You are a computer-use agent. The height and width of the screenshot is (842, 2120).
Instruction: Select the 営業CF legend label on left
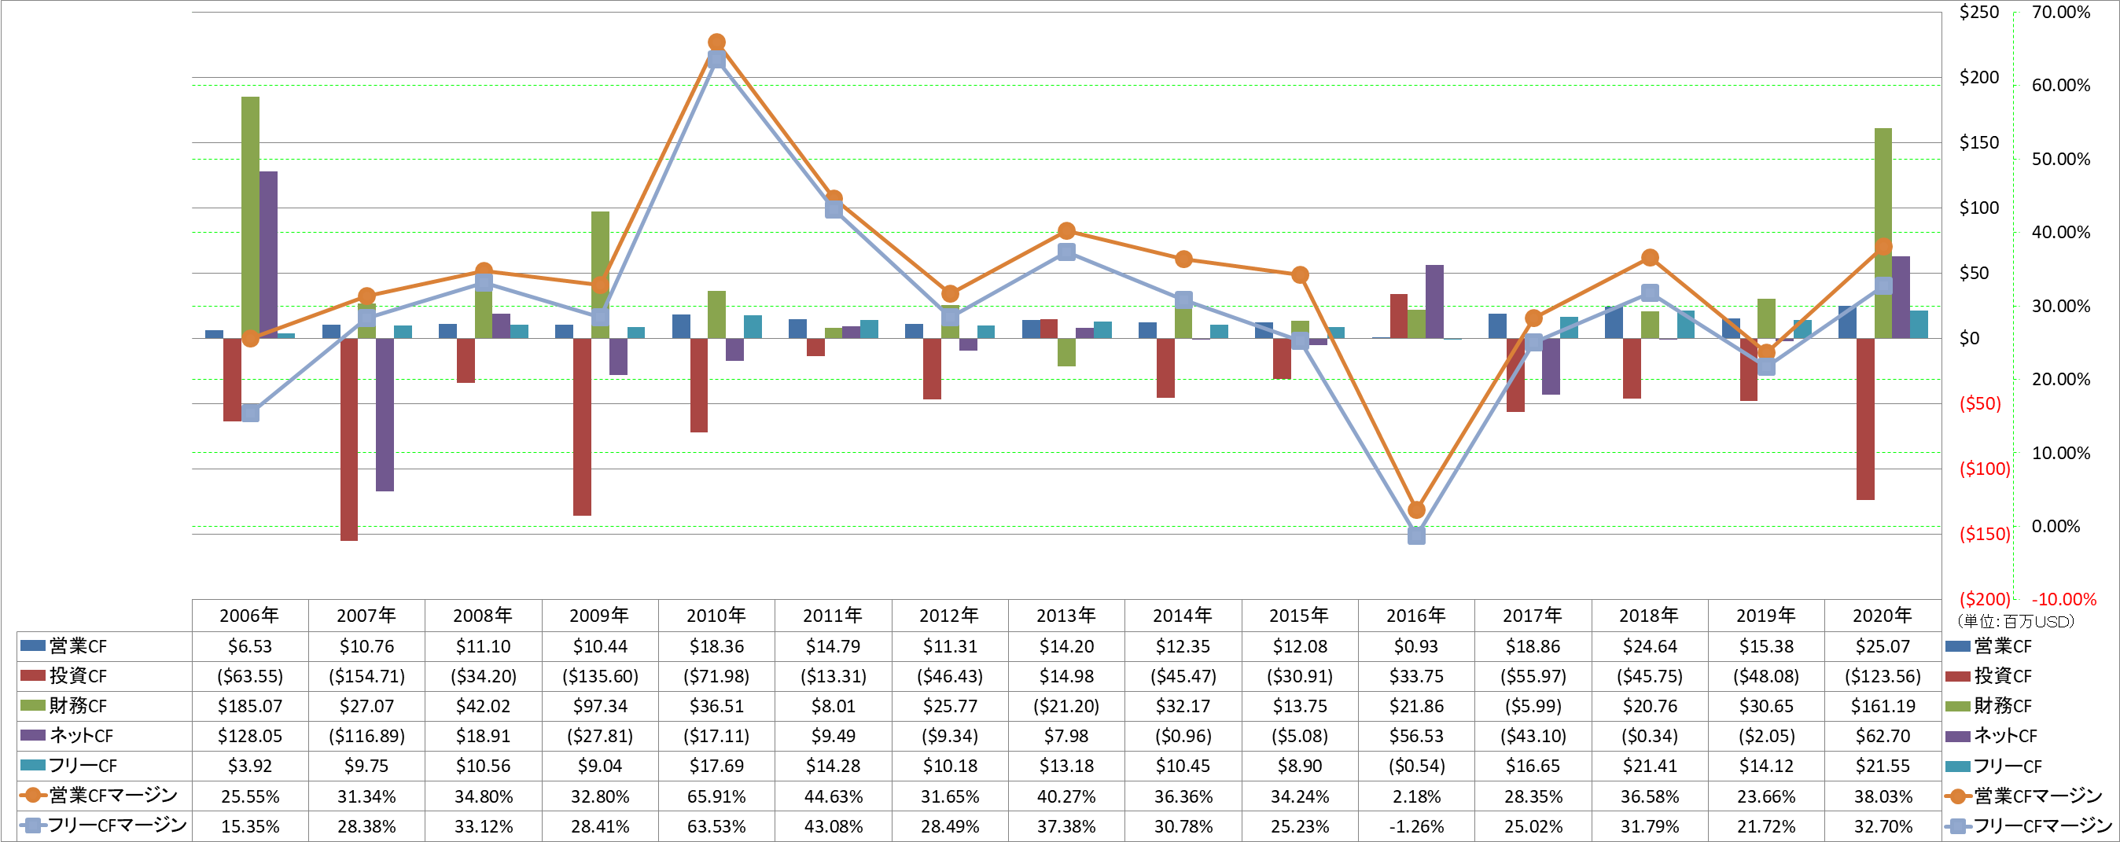(78, 646)
